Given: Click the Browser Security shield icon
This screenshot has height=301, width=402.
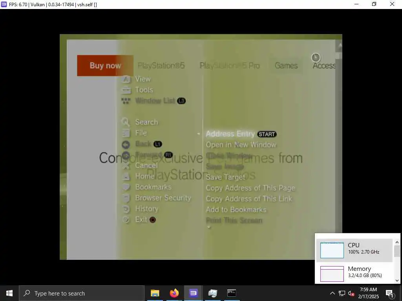Looking at the screenshot, I should point(126,198).
